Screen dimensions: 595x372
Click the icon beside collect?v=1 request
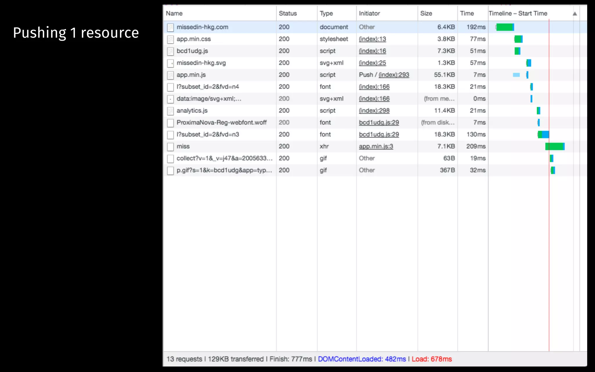[x=170, y=158]
